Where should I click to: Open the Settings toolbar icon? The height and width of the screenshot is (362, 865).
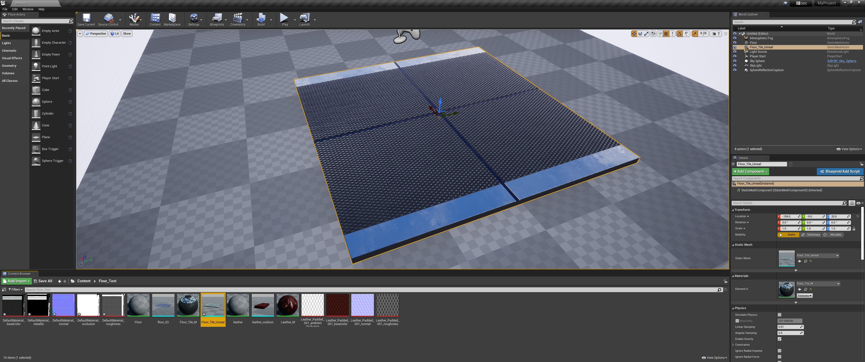(194, 19)
